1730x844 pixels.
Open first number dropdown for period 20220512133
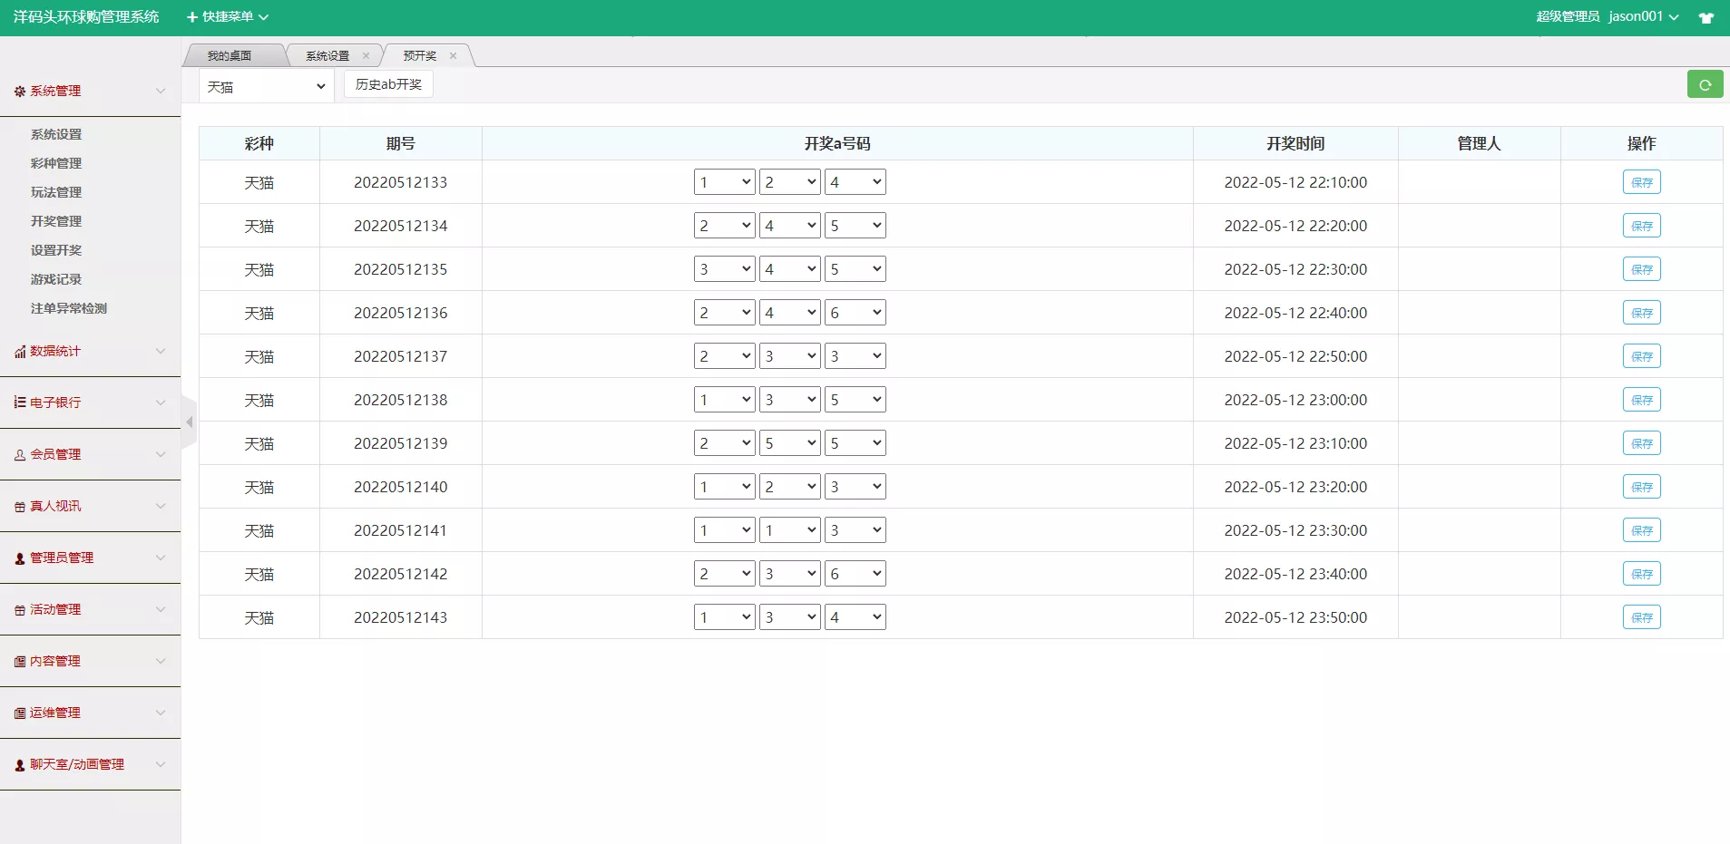click(x=724, y=182)
